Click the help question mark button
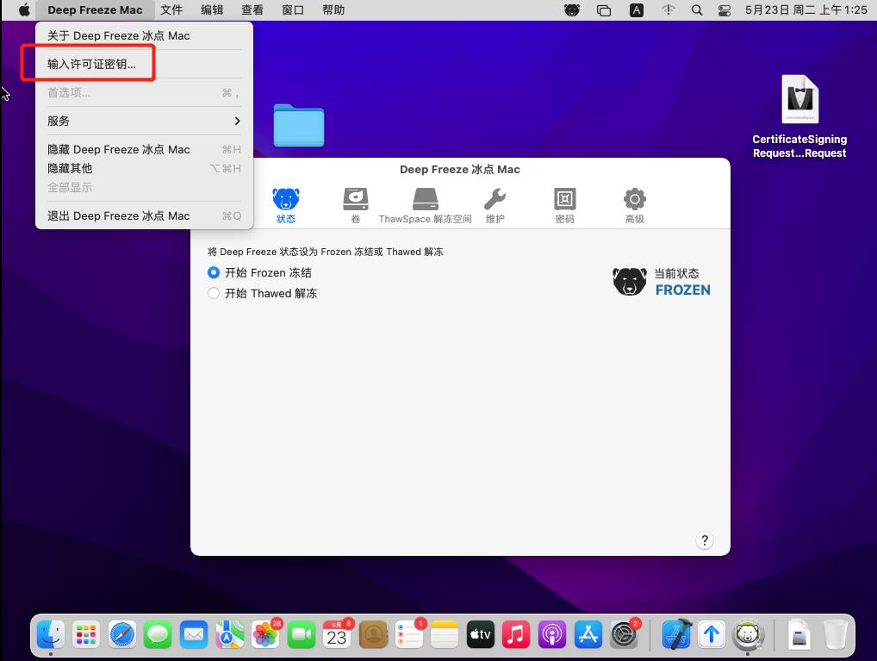Viewport: 877px width, 661px height. point(705,540)
